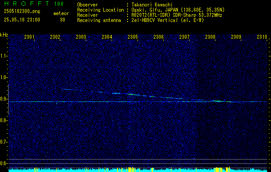Viewport: 271px width, 172px height.
Task: Click the 2309 time marker
Action: click(x=236, y=37)
